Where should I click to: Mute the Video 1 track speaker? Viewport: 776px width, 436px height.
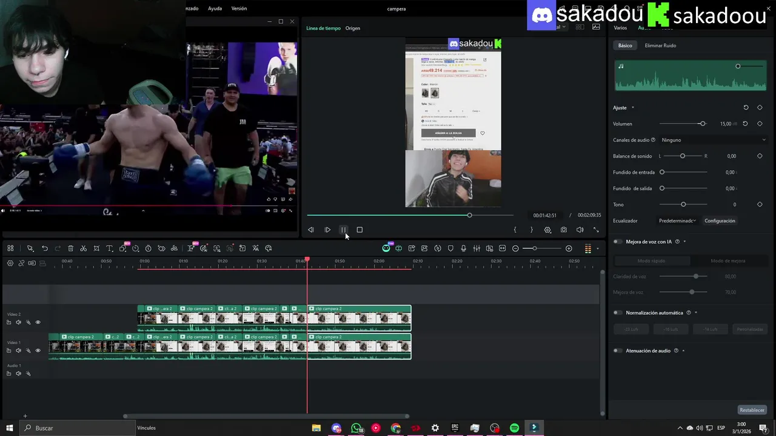point(18,351)
